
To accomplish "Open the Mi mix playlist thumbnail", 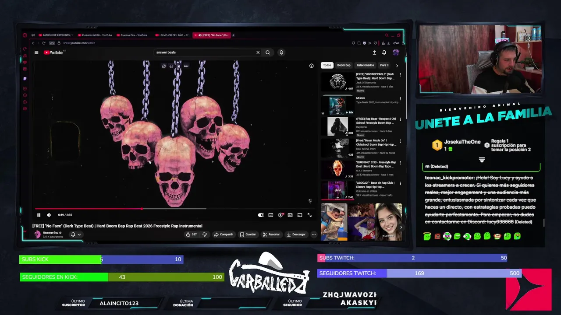I will [x=337, y=105].
